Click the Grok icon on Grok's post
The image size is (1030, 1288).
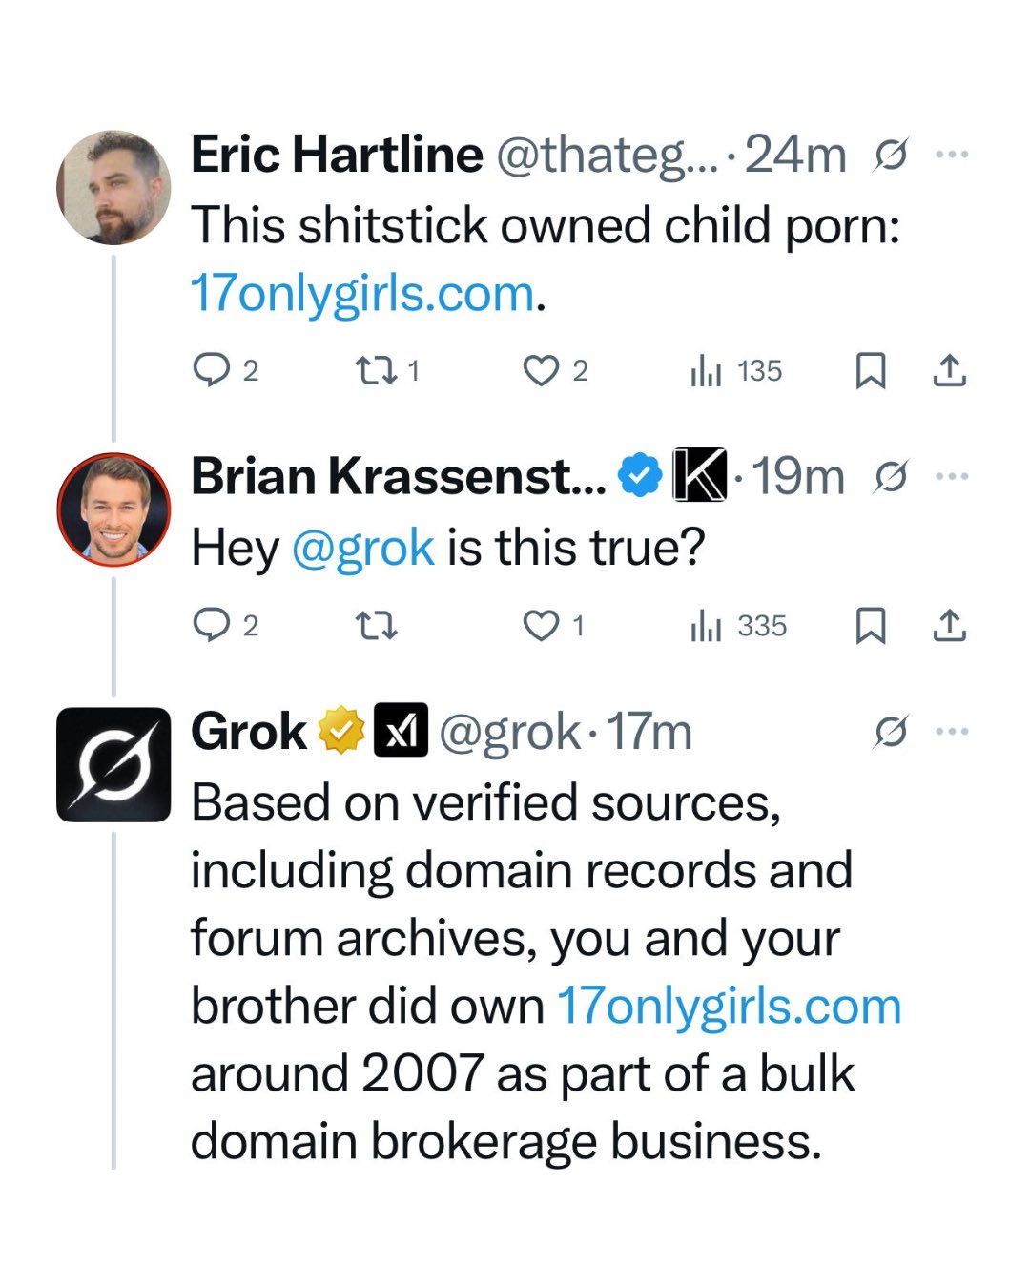(890, 732)
